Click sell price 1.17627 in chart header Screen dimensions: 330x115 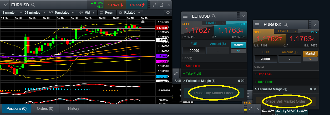pyautogui.click(x=115, y=5)
